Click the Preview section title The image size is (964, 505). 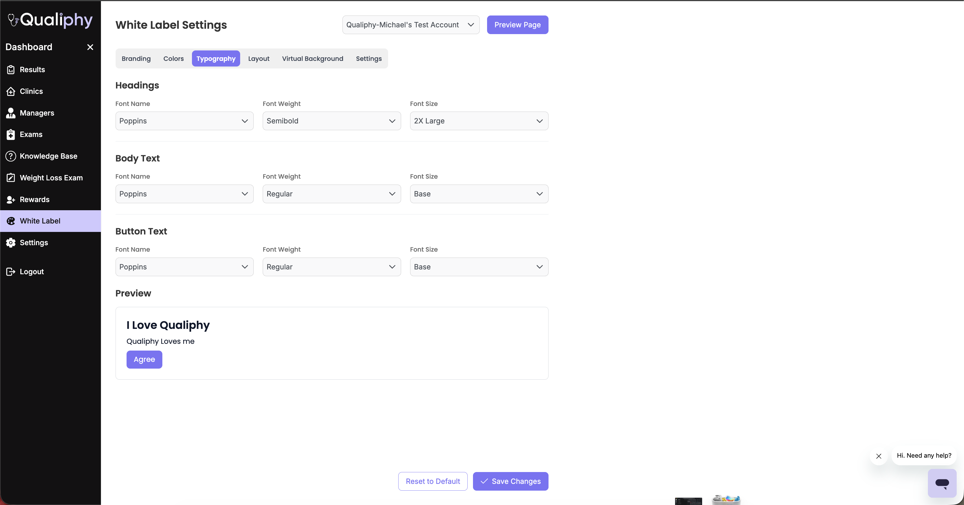coord(133,293)
